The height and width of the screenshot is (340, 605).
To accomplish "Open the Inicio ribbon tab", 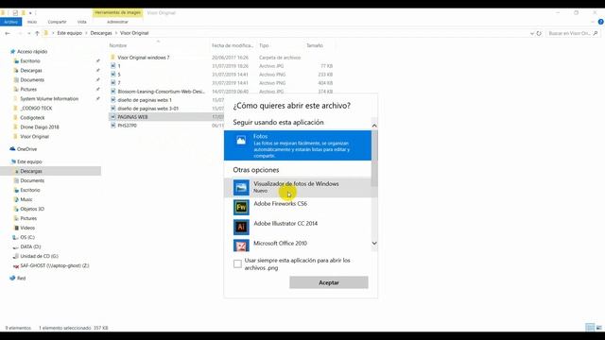I will click(32, 22).
